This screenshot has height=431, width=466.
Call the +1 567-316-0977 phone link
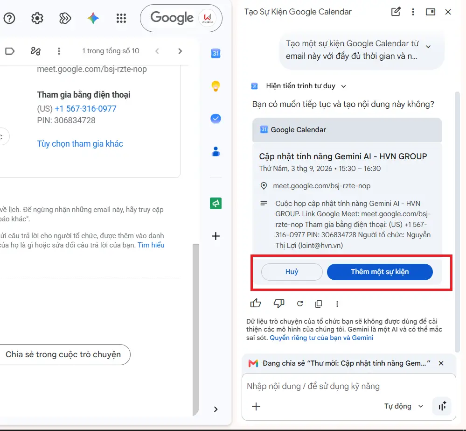tap(85, 109)
